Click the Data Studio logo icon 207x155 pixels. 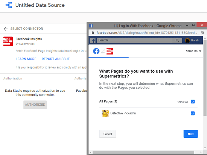pyautogui.click(x=9, y=5)
